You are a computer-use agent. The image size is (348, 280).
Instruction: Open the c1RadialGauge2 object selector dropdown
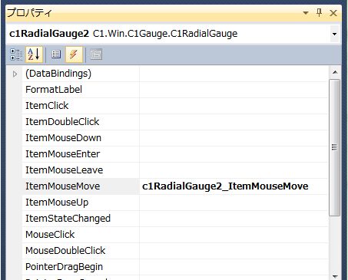tap(334, 34)
